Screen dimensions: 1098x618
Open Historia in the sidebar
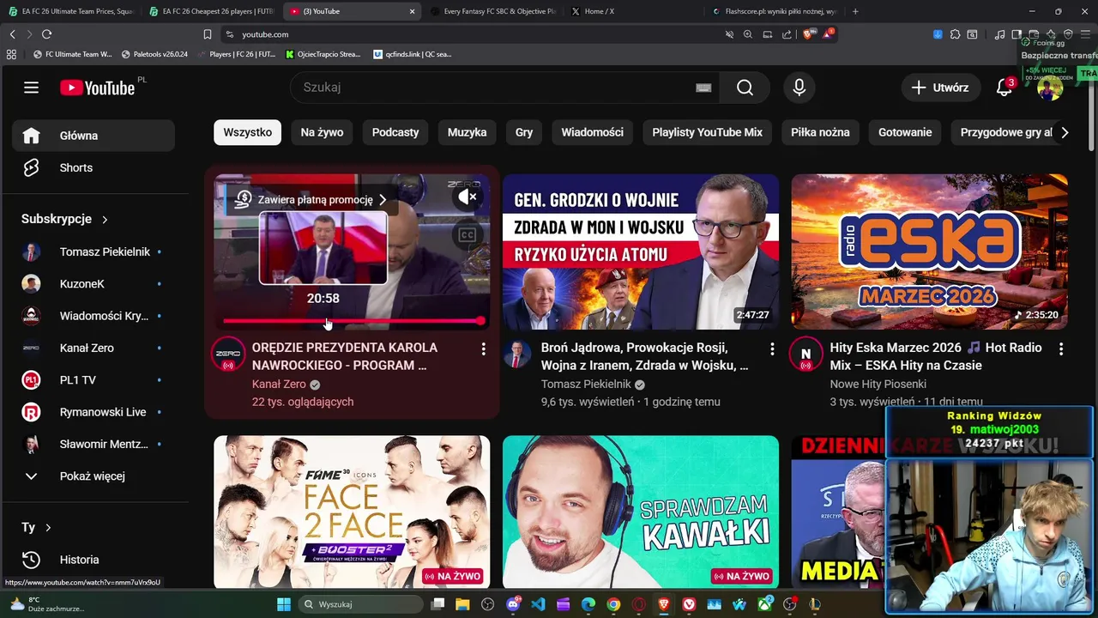point(94,560)
